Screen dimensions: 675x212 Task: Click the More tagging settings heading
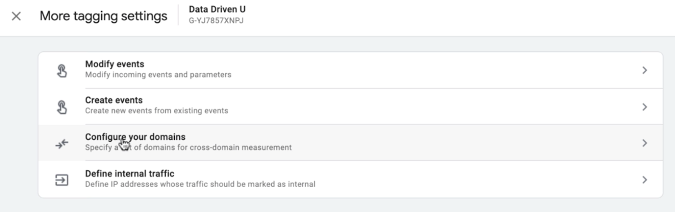click(x=103, y=16)
